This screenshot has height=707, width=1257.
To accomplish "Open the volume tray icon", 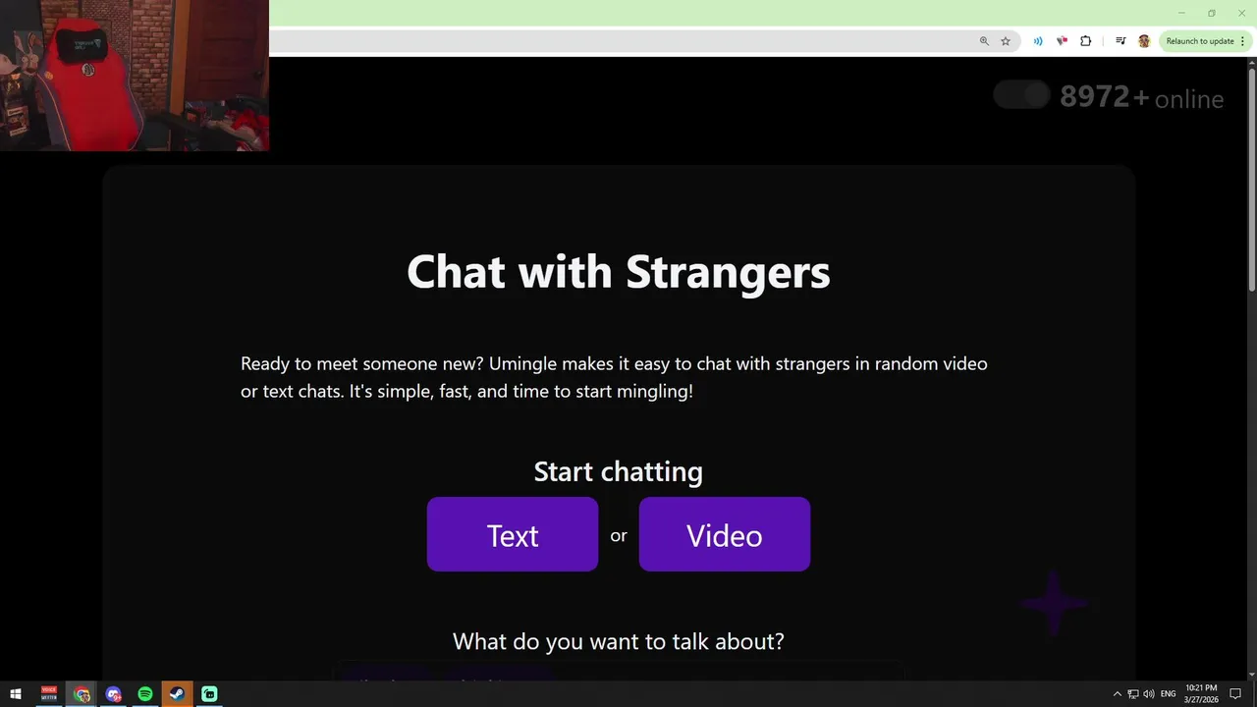I will pos(1148,694).
